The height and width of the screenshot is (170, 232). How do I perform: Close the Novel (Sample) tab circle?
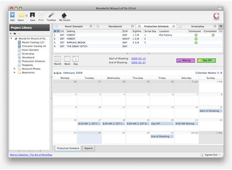(91, 26)
